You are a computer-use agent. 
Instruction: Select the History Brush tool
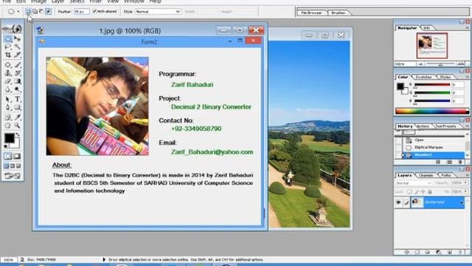point(17,73)
